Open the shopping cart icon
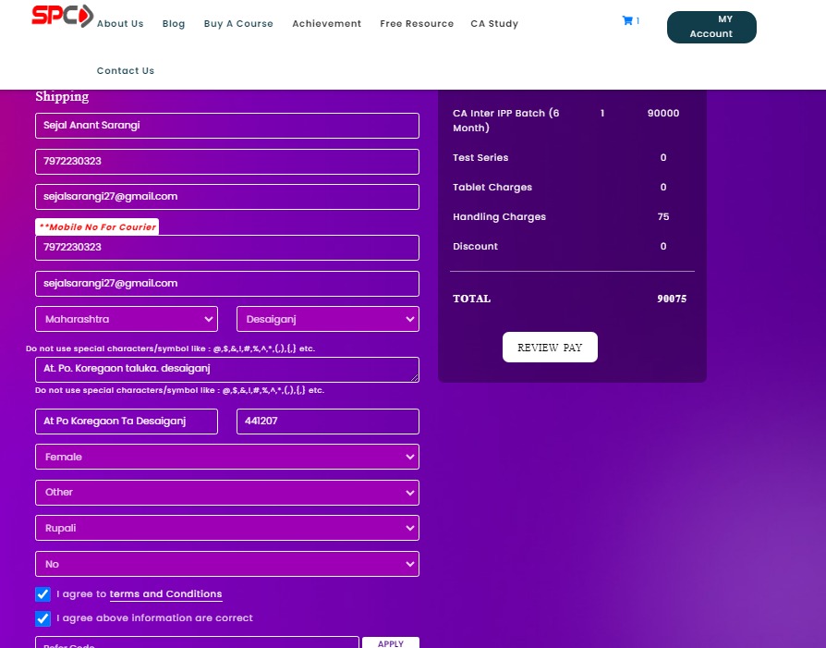Screen dimensions: 826x648 pyautogui.click(x=627, y=20)
